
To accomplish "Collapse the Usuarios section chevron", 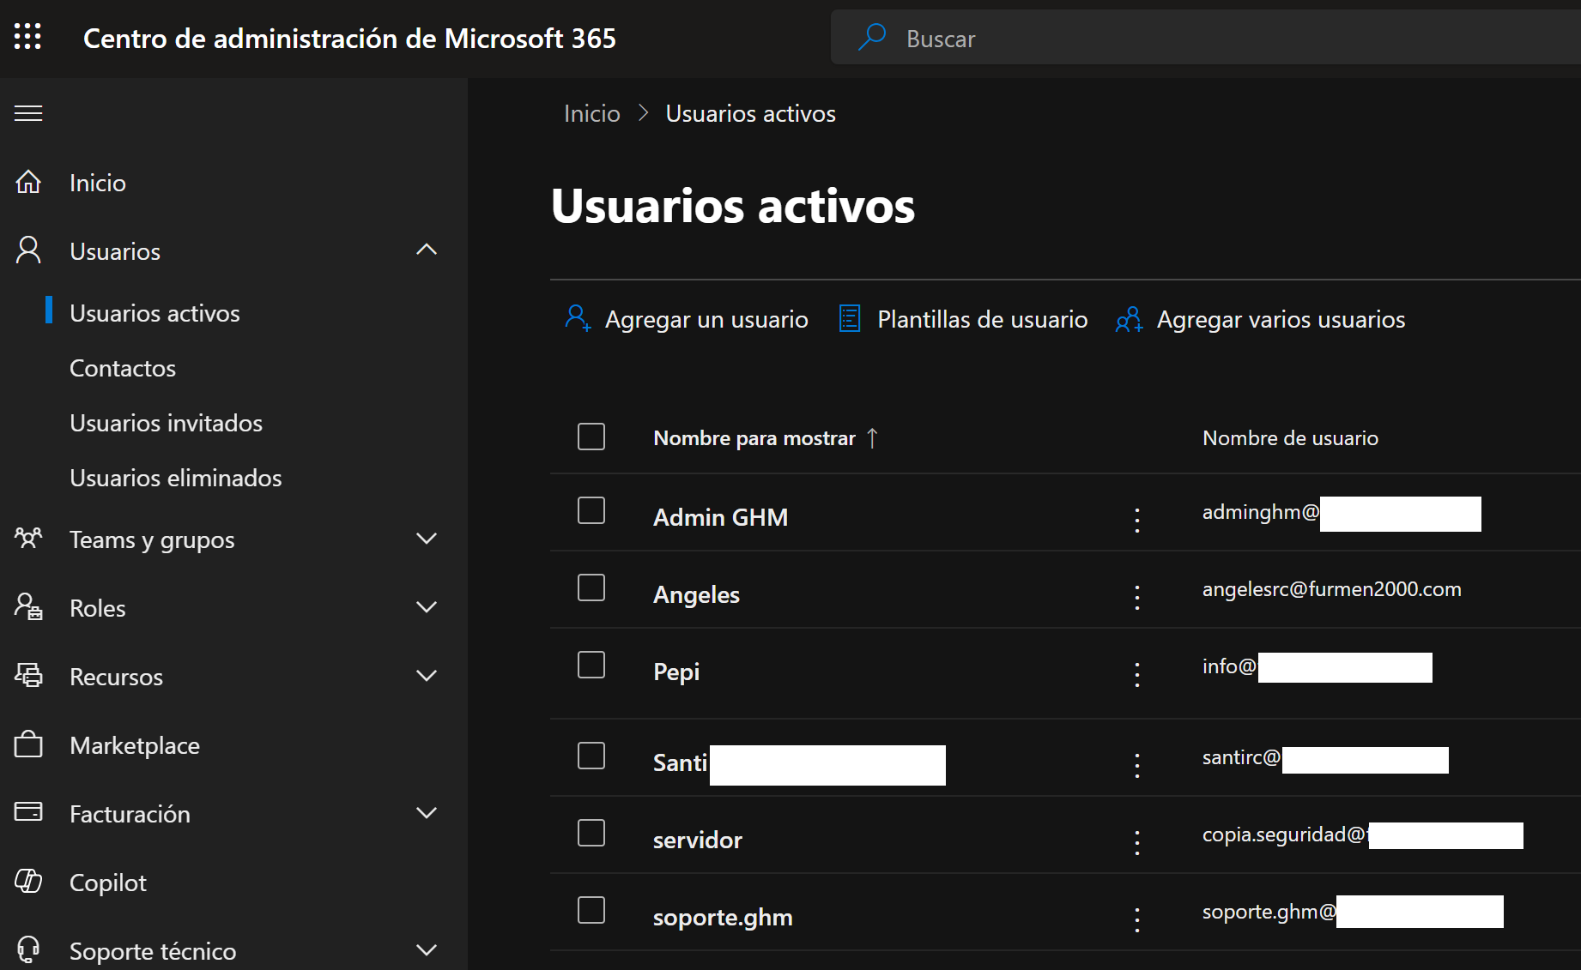I will coord(427,250).
